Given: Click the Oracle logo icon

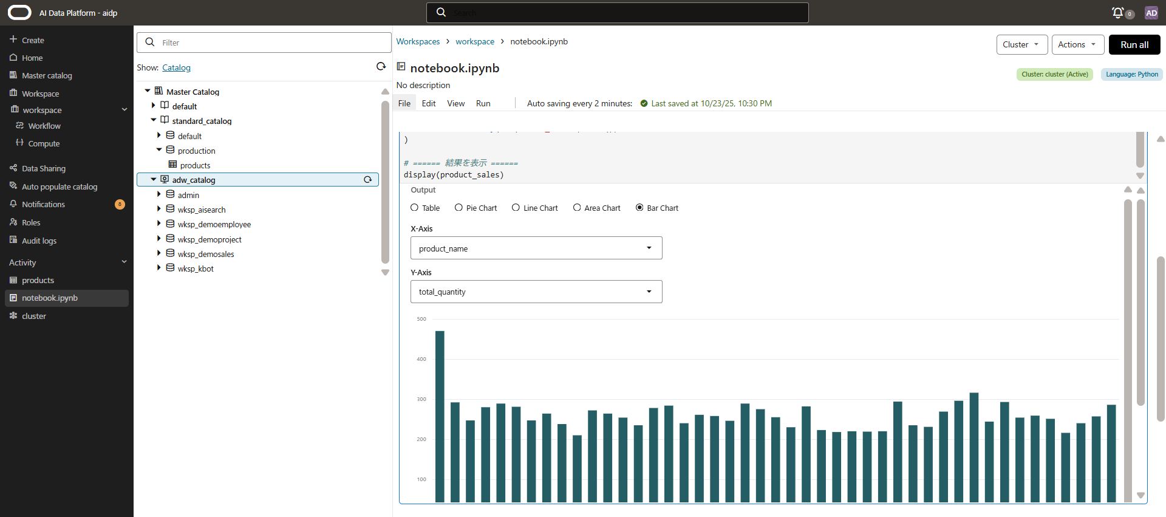Looking at the screenshot, I should [19, 12].
